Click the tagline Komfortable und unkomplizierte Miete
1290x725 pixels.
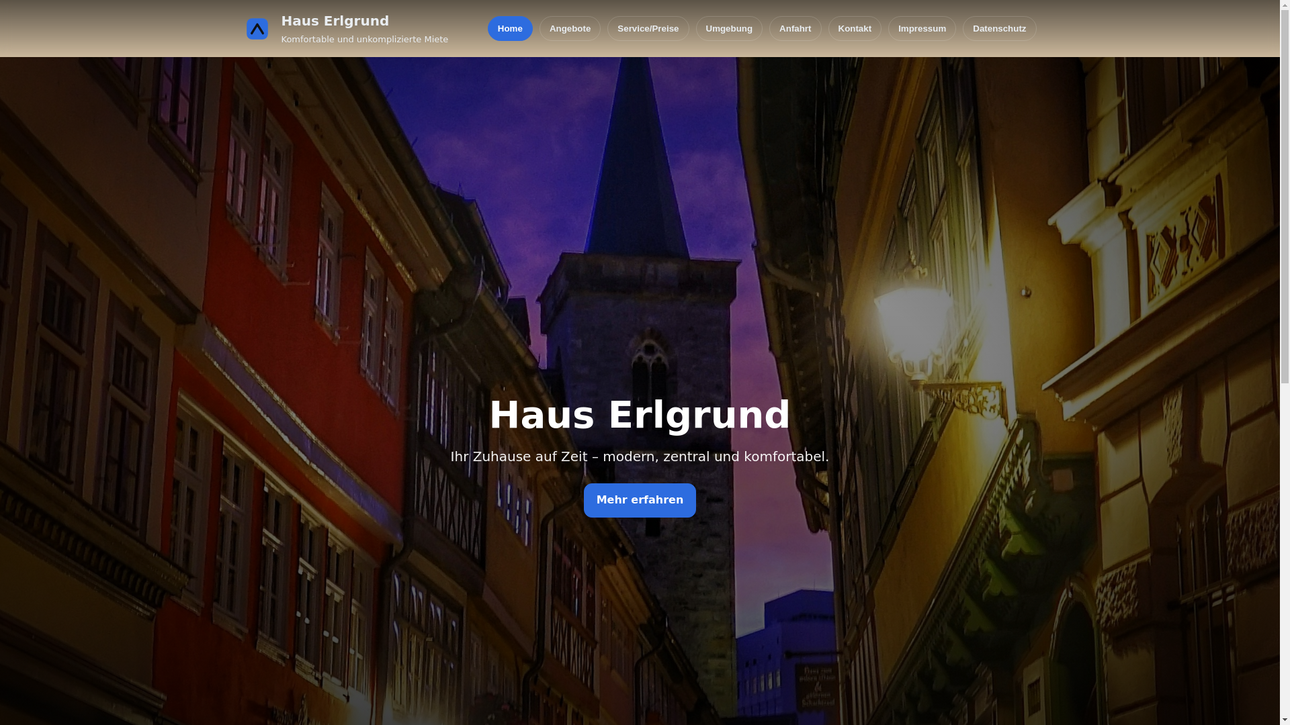click(364, 40)
